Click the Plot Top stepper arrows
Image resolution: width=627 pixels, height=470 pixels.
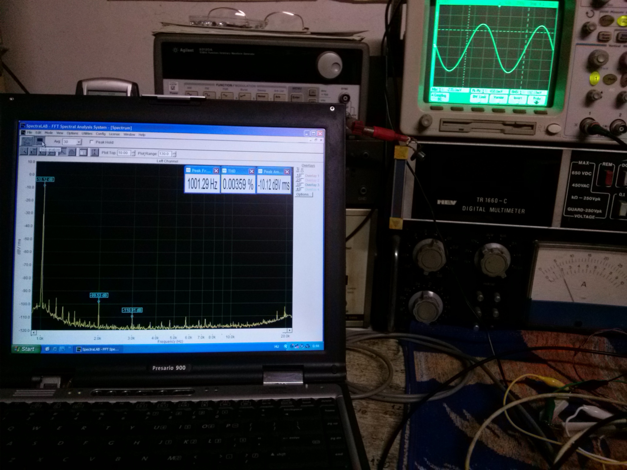tap(133, 153)
